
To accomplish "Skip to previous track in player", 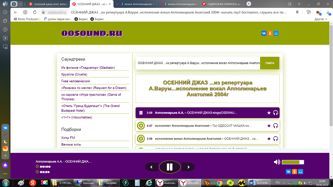I will pos(151,167).
